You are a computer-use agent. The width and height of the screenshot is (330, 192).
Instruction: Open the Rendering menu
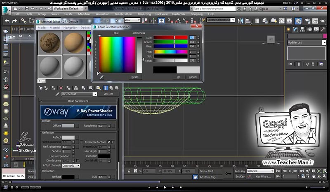pyautogui.click(x=144, y=14)
